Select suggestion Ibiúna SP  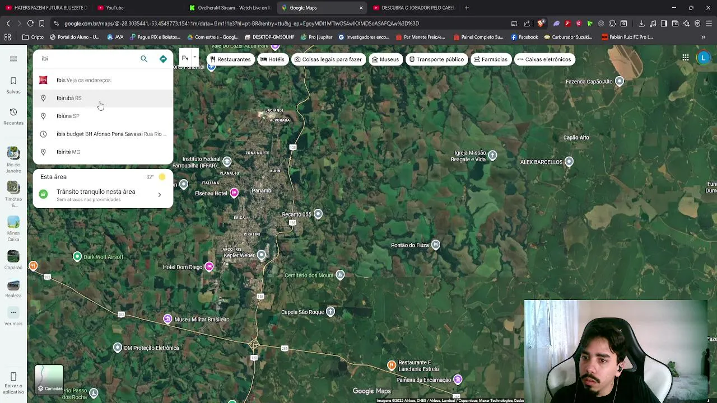[x=103, y=116]
